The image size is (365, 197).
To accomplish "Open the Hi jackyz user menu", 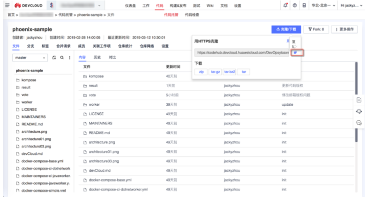I will (351, 5).
